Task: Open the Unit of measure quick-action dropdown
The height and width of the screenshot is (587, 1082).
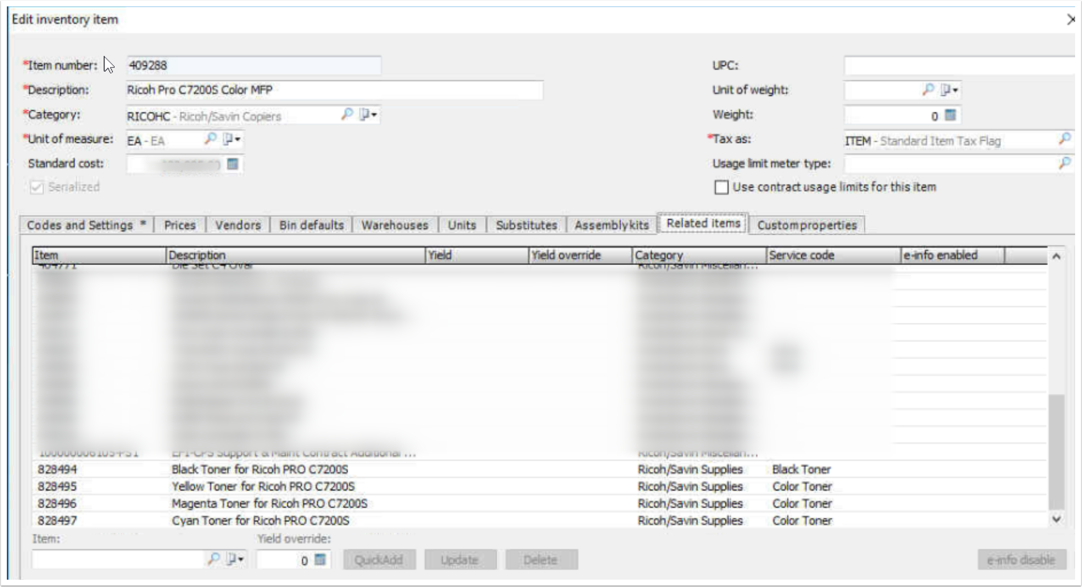Action: 232,139
